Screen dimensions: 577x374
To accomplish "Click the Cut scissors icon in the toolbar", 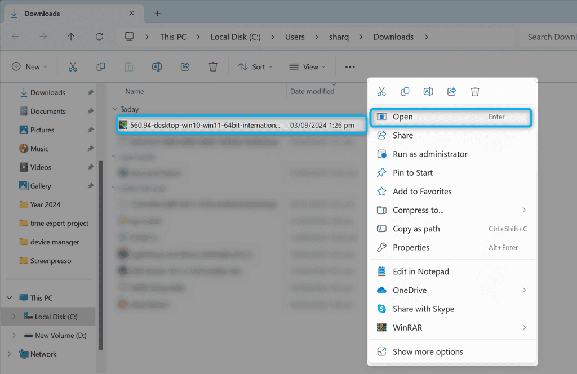I will (73, 66).
